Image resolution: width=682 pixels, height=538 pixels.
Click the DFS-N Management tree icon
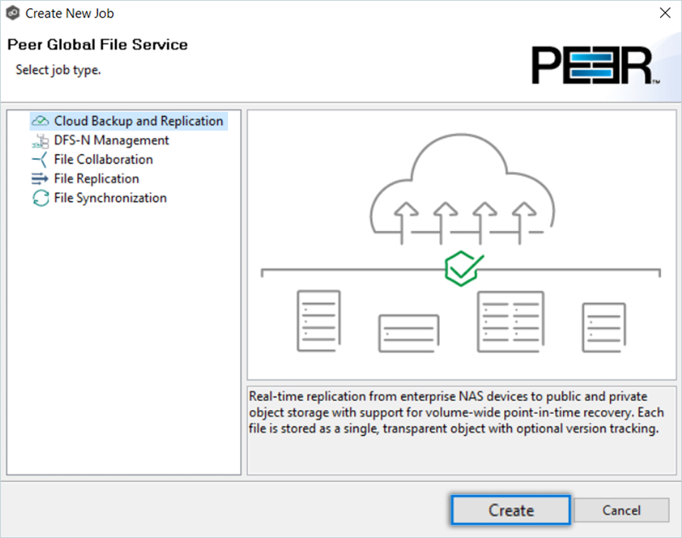pos(40,141)
